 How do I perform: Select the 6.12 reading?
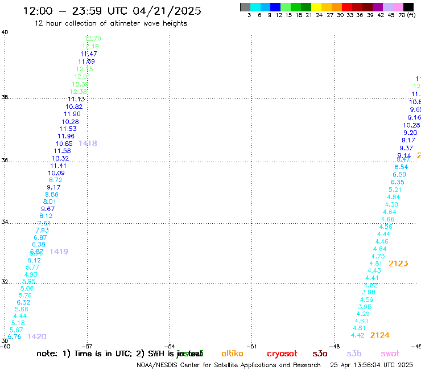[x=34, y=260]
